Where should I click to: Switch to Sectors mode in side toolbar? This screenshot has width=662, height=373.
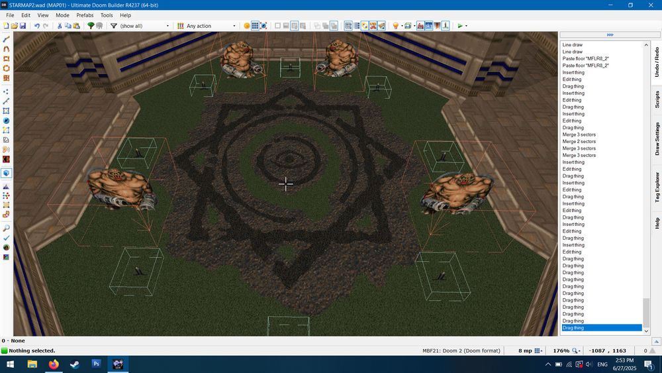tap(7, 111)
